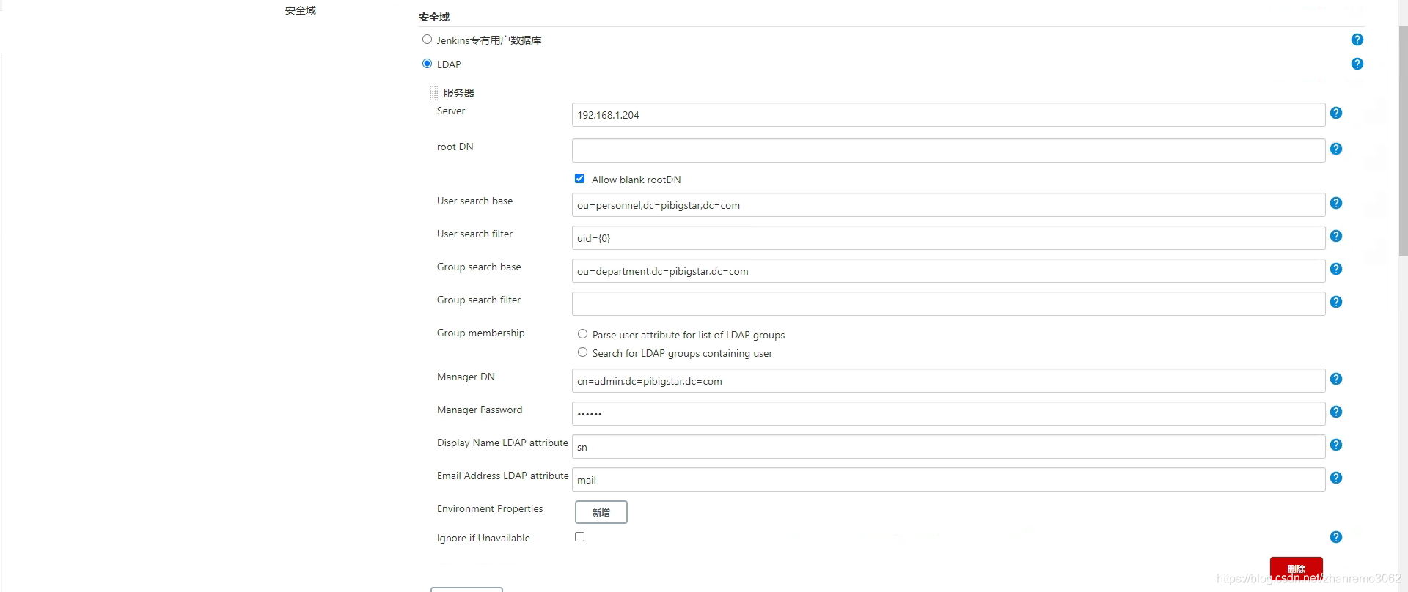Show help for Manager Password field
The image size is (1408, 592).
click(x=1335, y=412)
